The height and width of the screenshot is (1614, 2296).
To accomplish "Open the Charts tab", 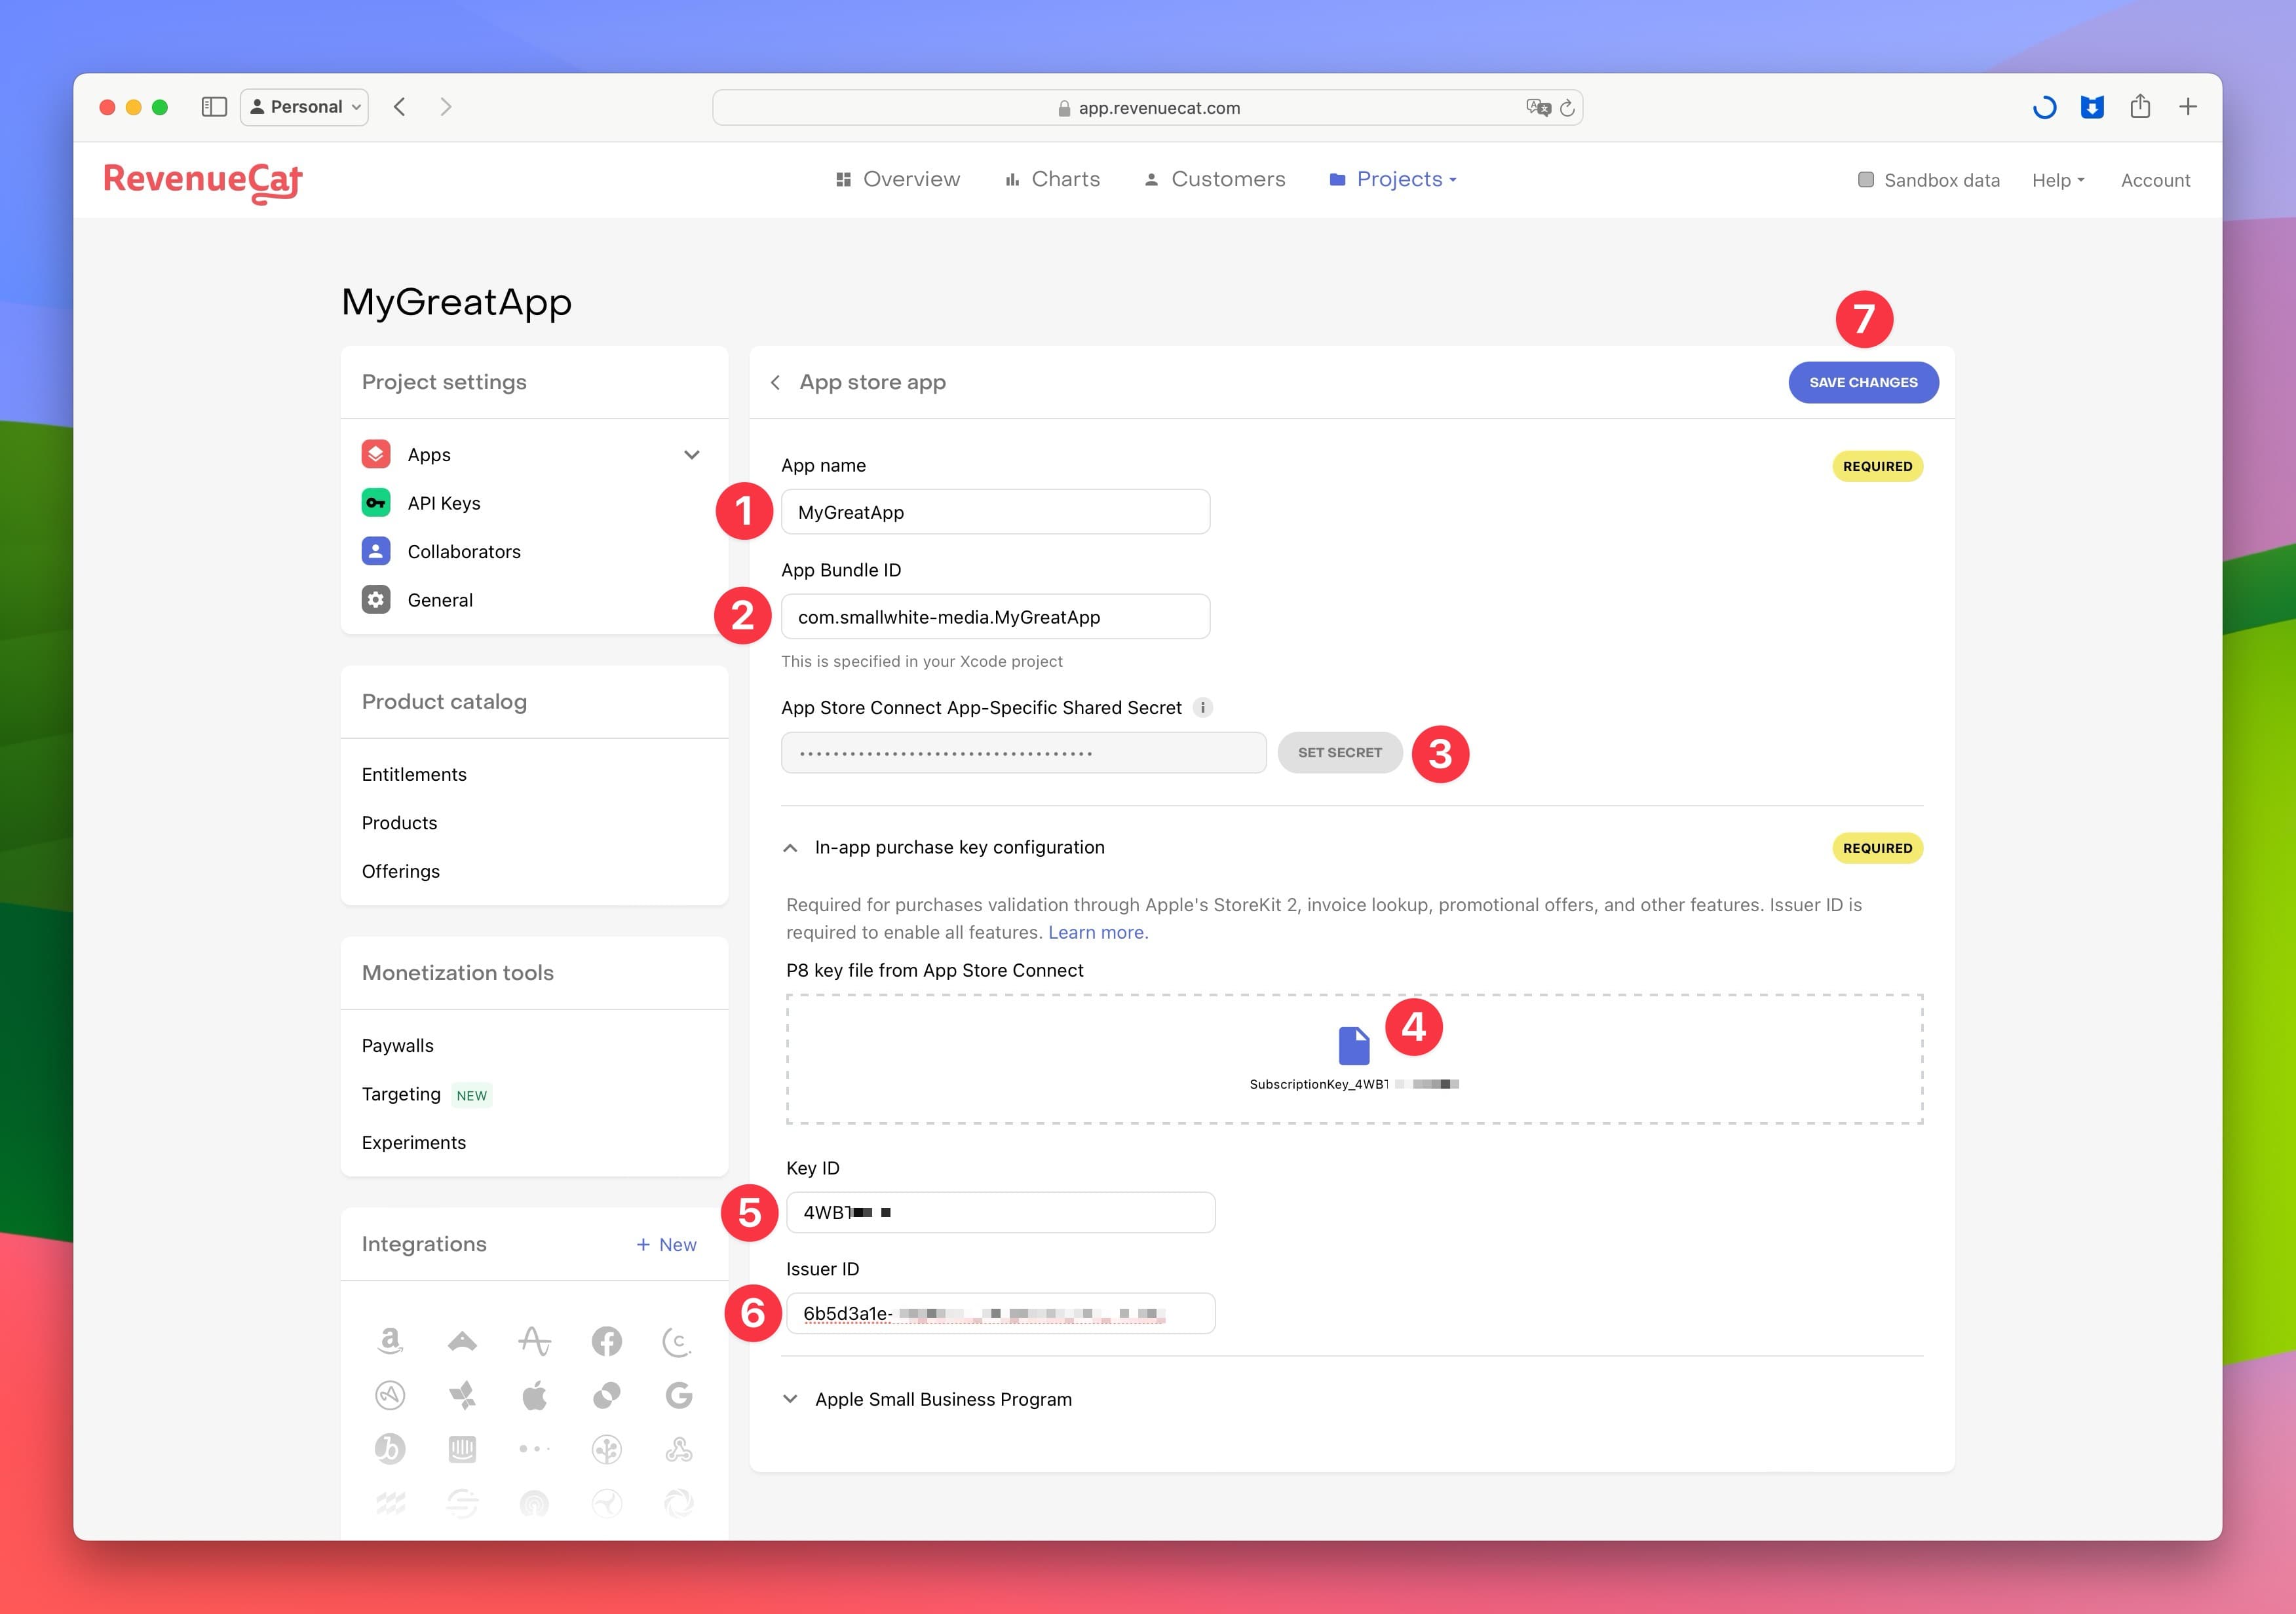I will pyautogui.click(x=1052, y=180).
